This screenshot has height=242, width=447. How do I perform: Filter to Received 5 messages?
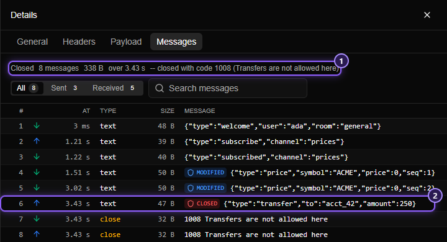(x=114, y=88)
